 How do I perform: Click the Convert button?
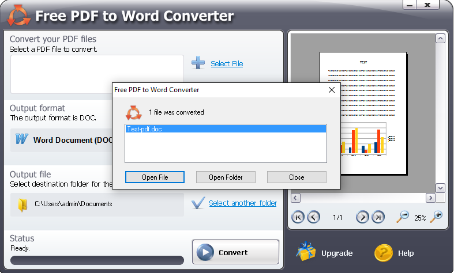(x=235, y=252)
